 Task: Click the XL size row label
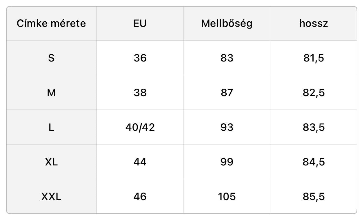point(51,162)
